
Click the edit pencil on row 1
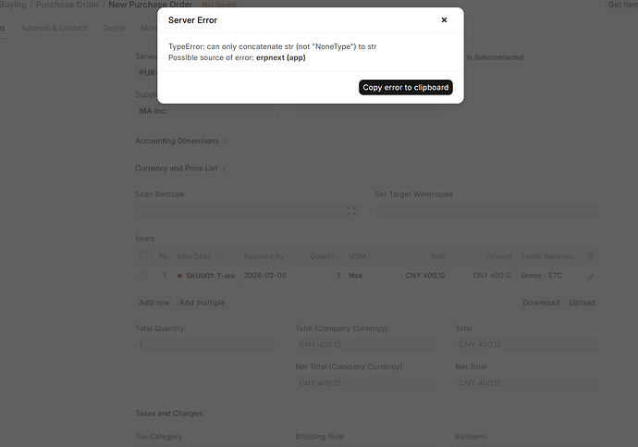(591, 276)
